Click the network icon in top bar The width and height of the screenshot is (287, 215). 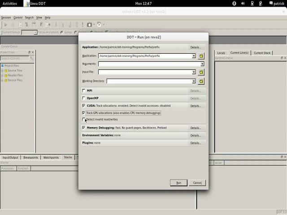tap(252, 4)
